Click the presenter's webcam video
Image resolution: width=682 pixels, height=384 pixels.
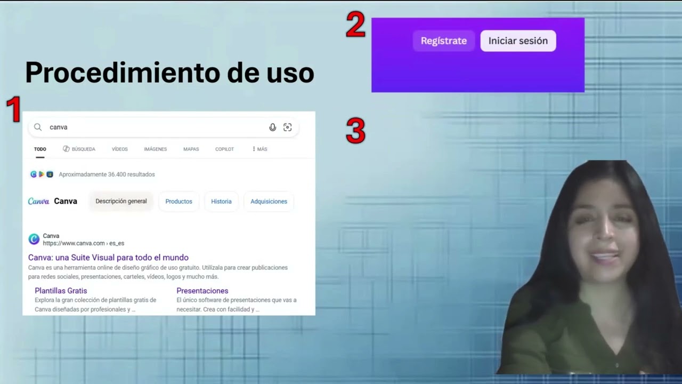click(x=589, y=267)
